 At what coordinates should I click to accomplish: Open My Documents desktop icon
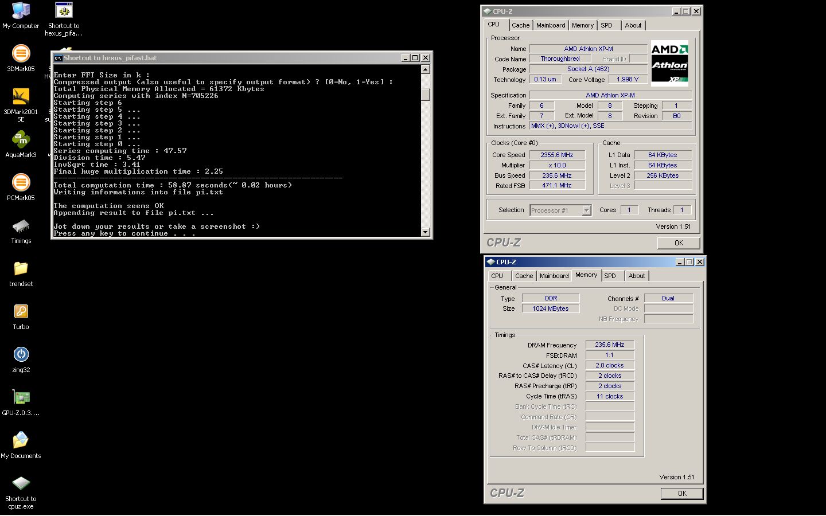point(21,445)
